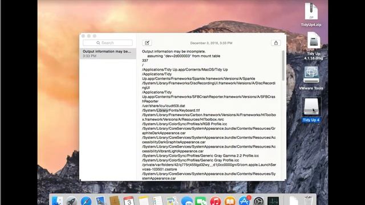Open Launchpad from the Dock
Viewport: 365px width, 205px height.
point(71,201)
